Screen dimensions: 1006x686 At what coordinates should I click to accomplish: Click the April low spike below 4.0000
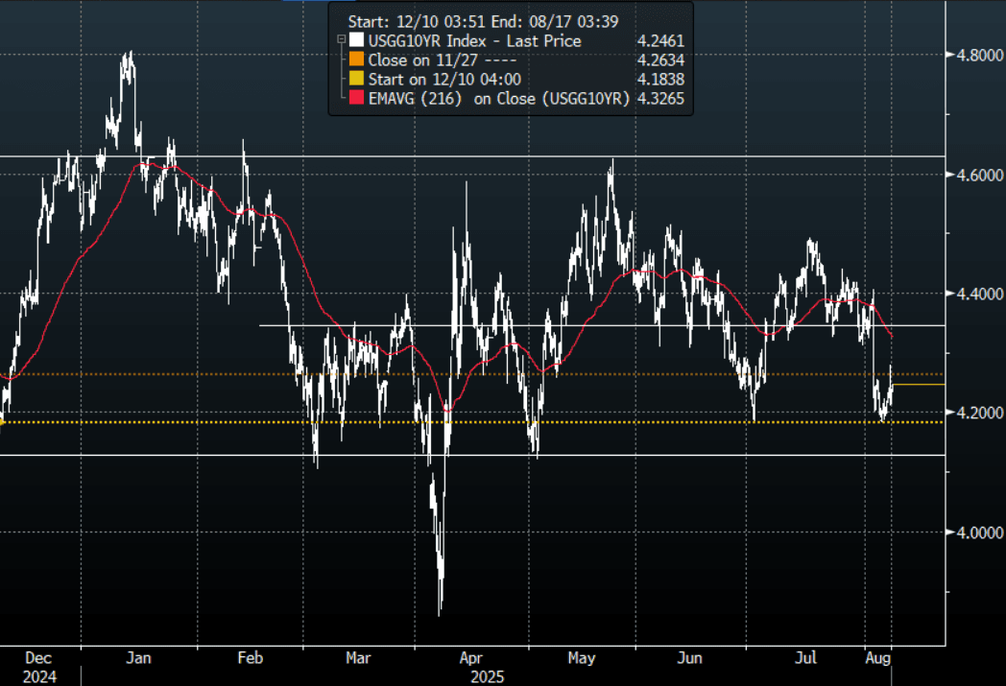(441, 608)
